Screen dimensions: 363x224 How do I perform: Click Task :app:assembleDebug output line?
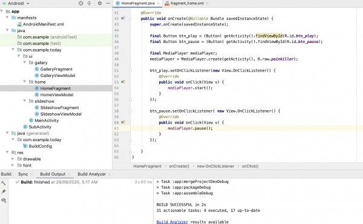[185, 193]
